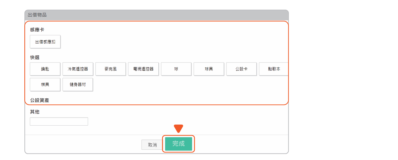Choose the 點歌本 item button
Screen dimensions: 398x160
pyautogui.click(x=274, y=69)
